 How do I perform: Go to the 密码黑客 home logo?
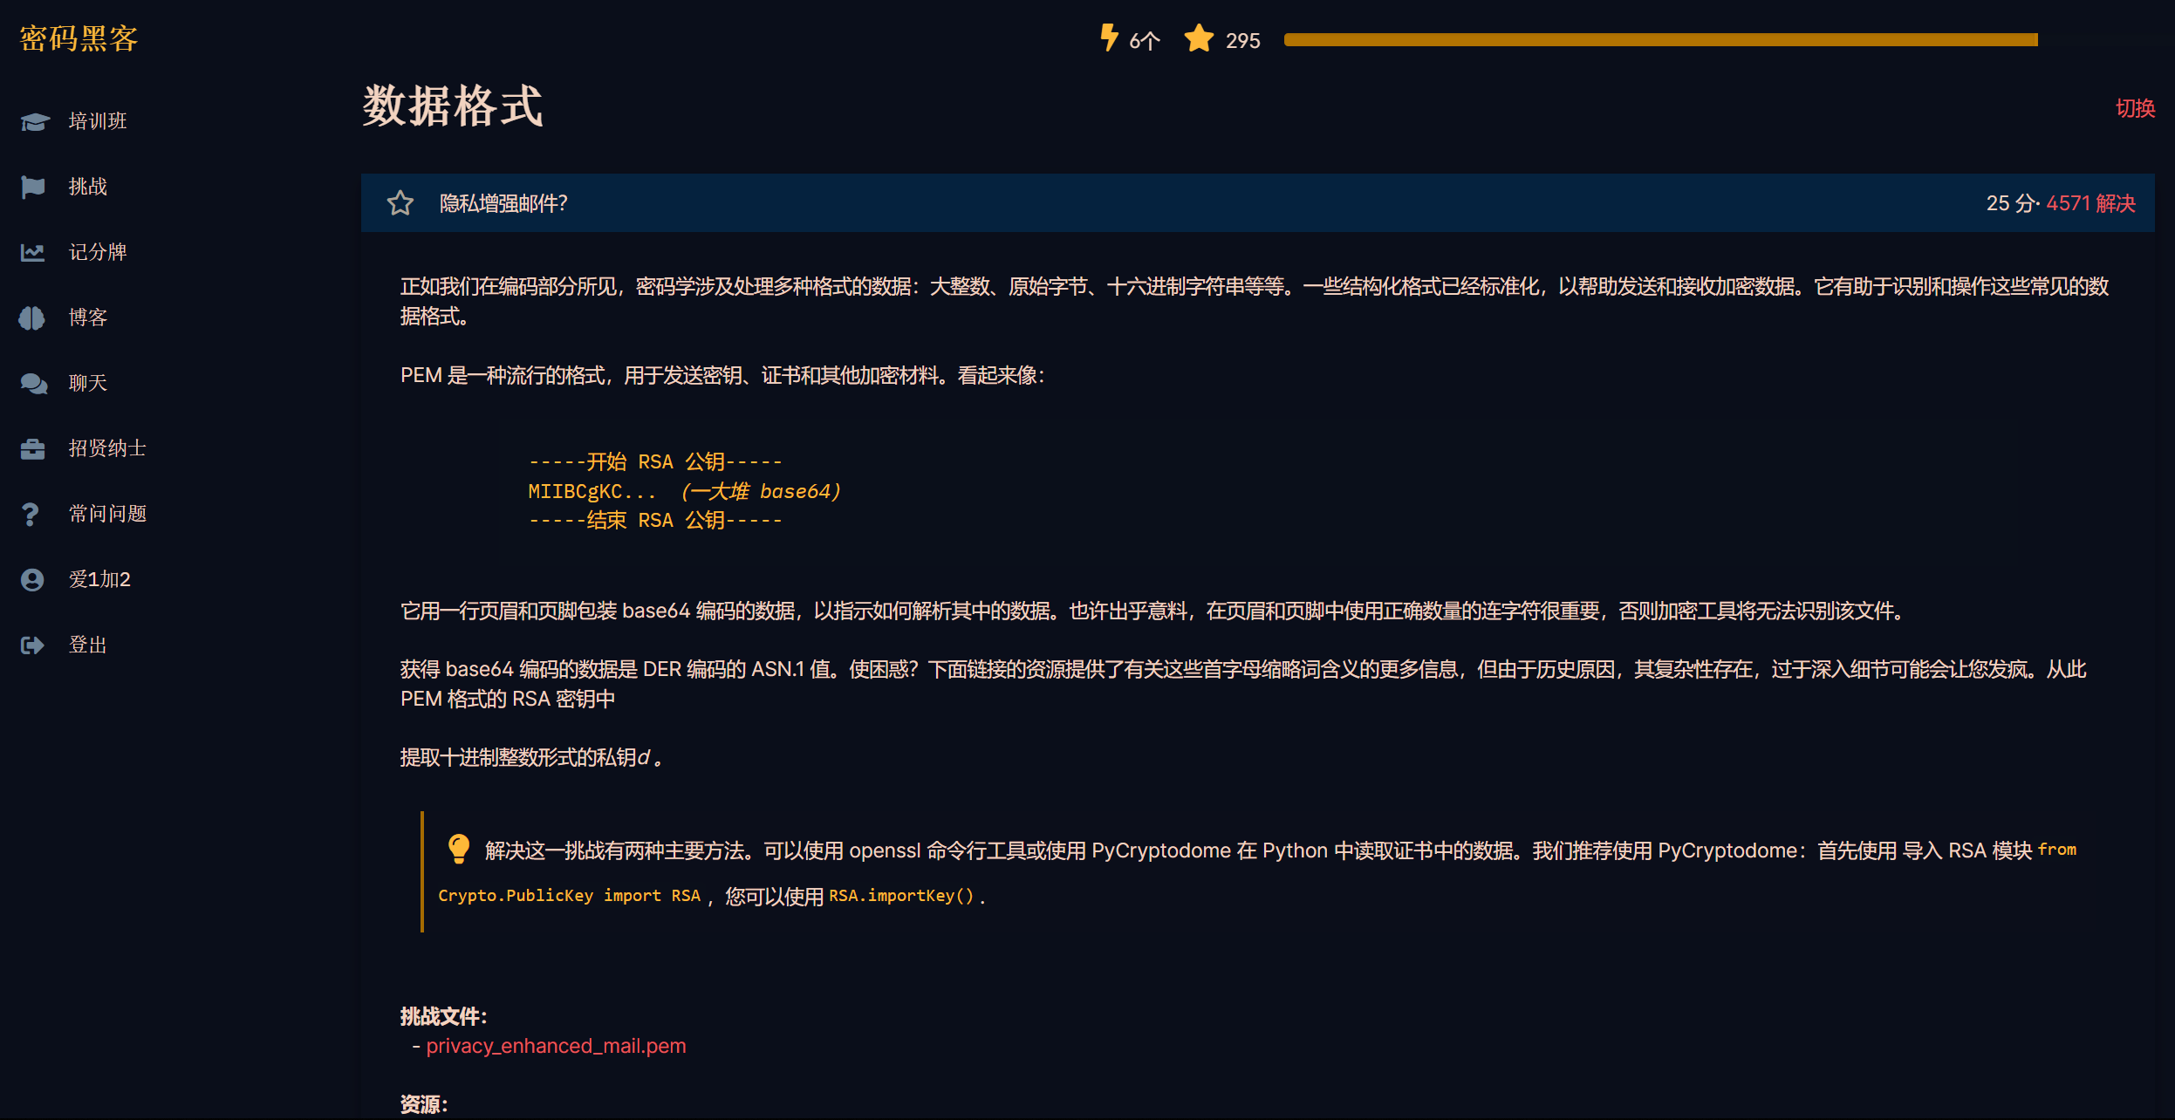tap(79, 38)
